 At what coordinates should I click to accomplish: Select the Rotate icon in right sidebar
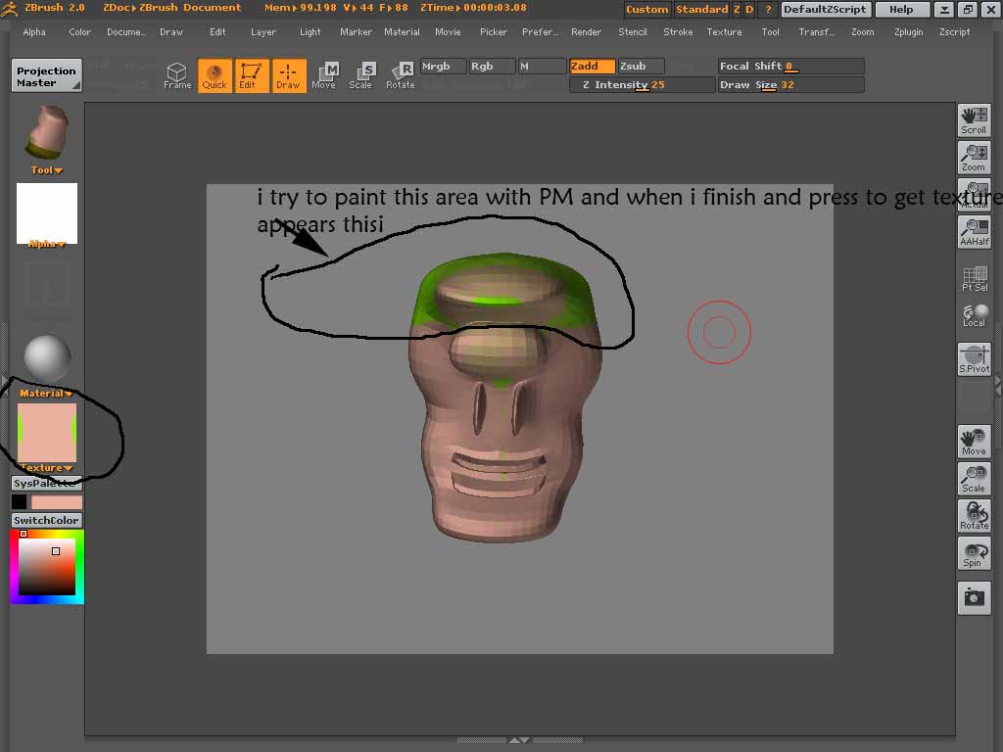click(x=974, y=516)
